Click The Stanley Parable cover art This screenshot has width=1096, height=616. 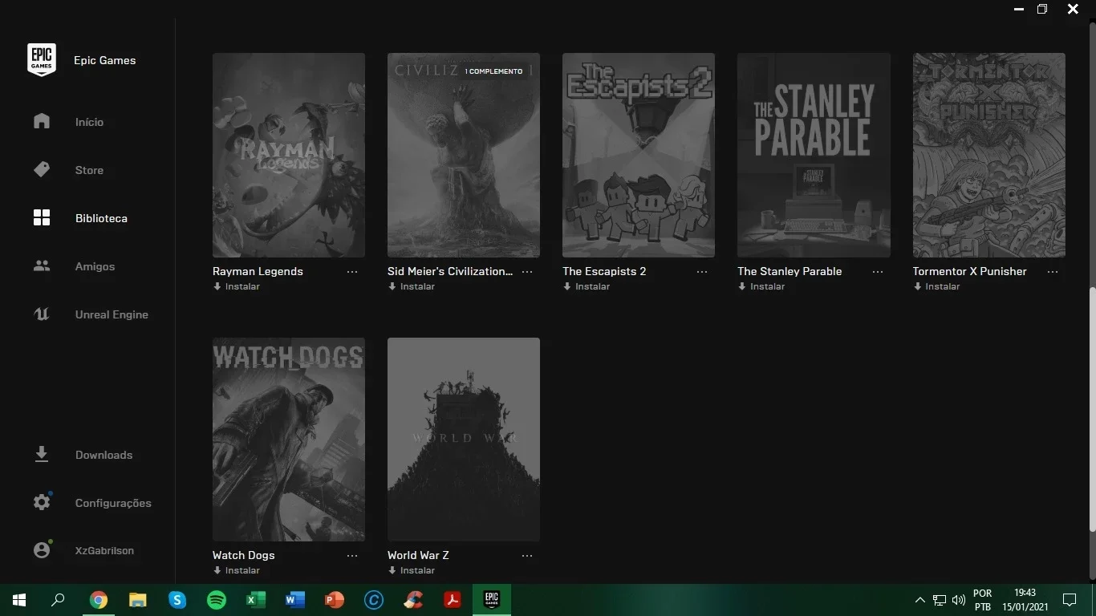point(814,155)
